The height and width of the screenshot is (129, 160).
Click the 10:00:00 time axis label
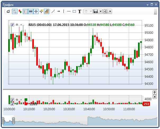(x=9, y=109)
